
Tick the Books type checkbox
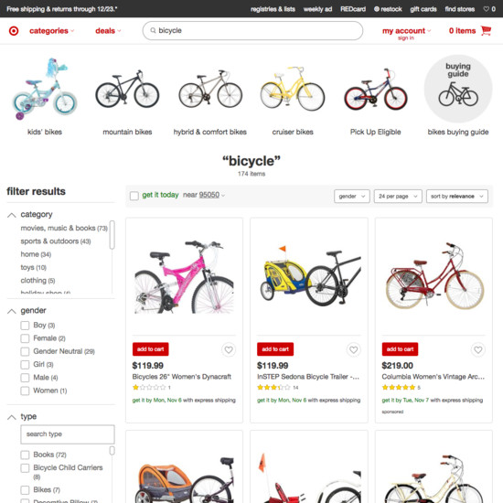coord(25,455)
